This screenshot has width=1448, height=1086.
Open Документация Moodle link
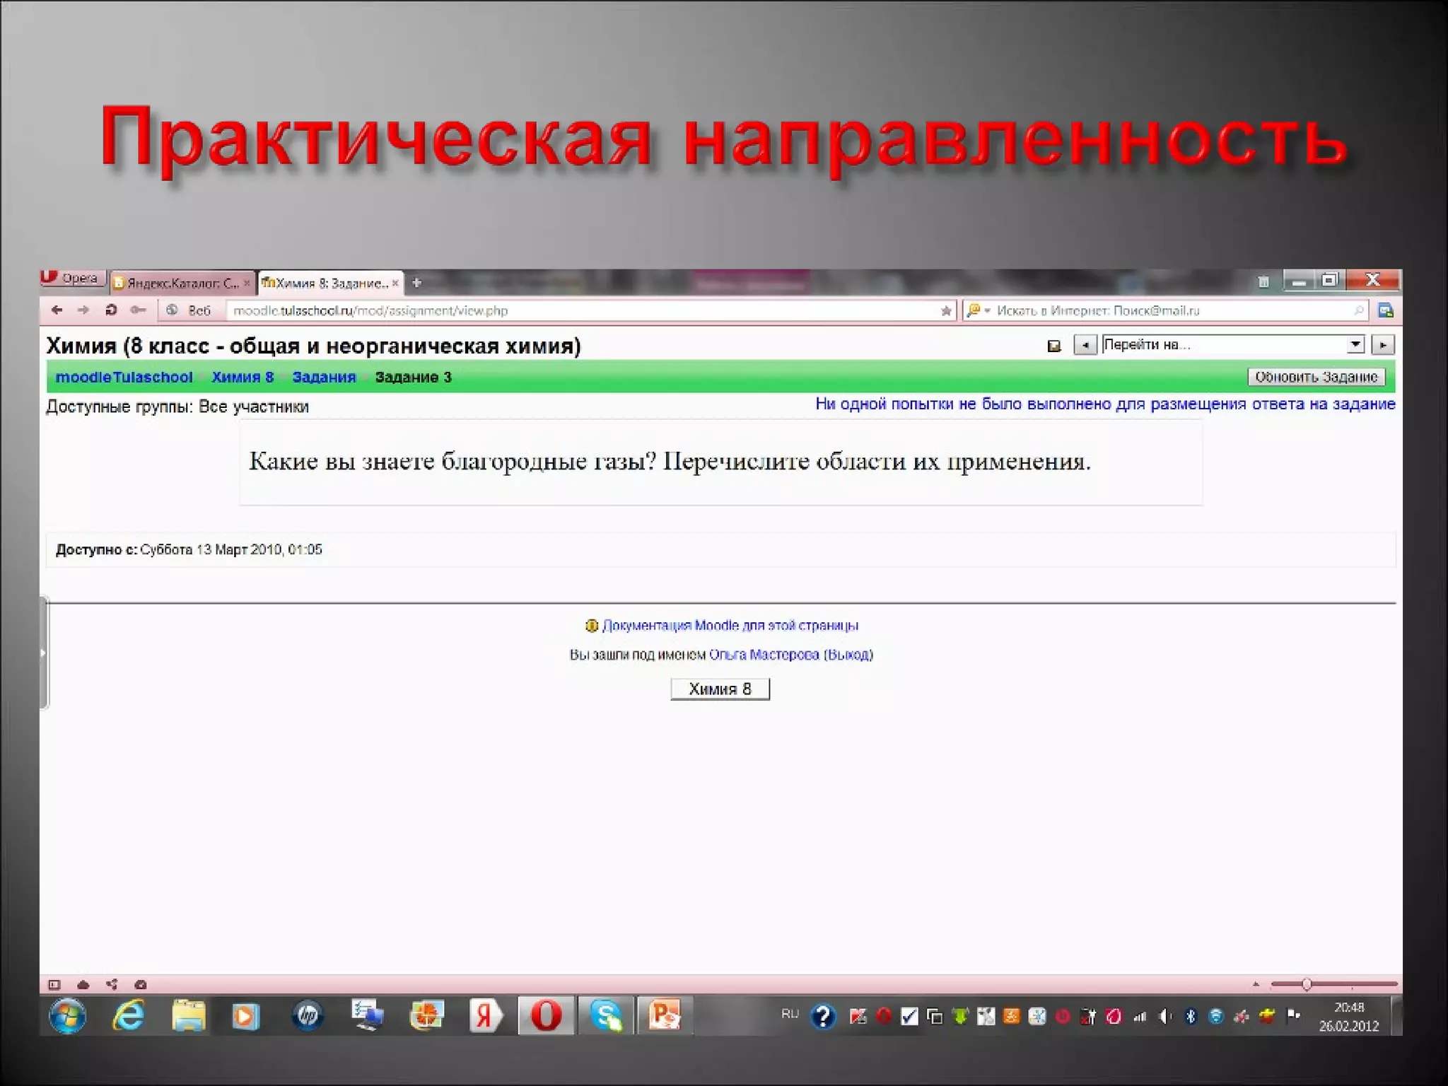pos(730,626)
